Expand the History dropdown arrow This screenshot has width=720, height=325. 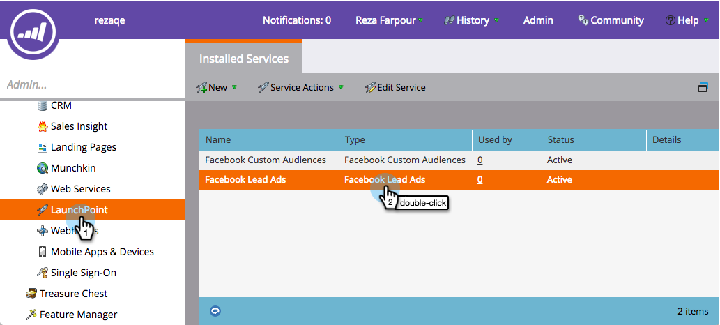coord(496,20)
